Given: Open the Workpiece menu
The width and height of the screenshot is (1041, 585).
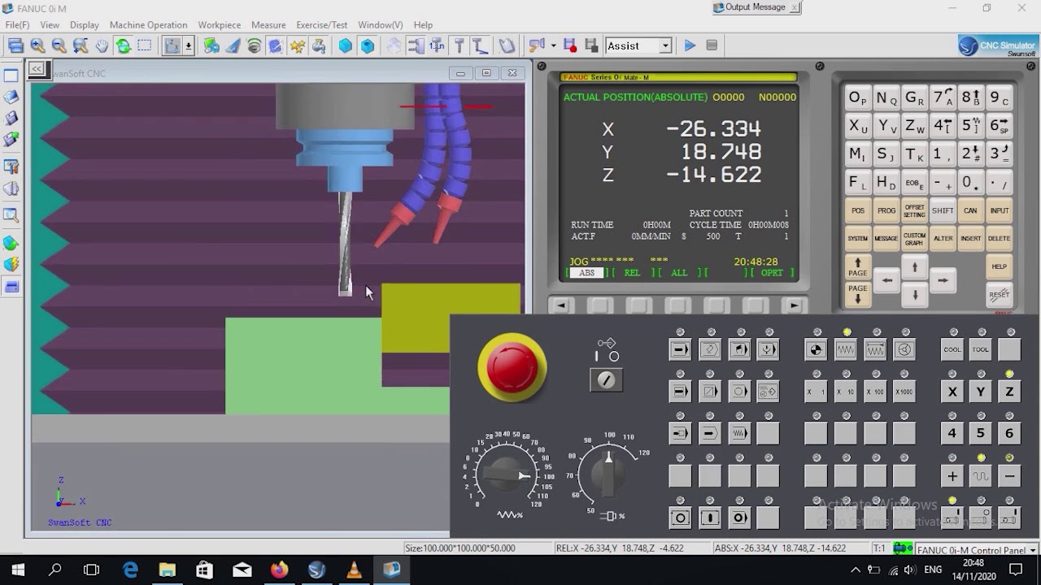Looking at the screenshot, I should pyautogui.click(x=219, y=25).
